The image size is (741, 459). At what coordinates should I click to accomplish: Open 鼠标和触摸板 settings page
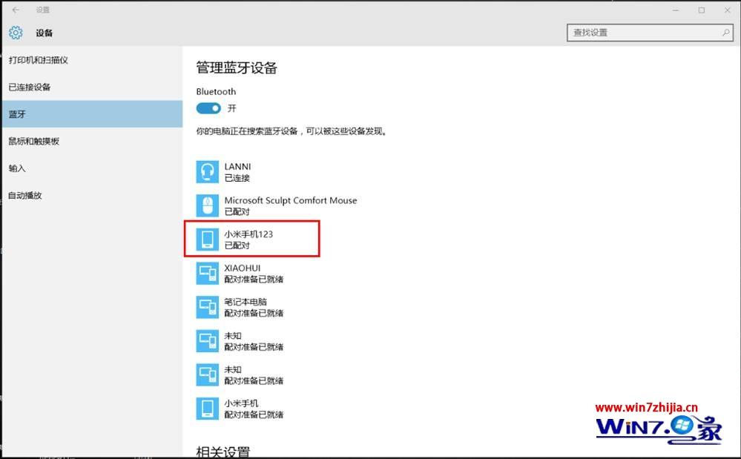click(92, 141)
